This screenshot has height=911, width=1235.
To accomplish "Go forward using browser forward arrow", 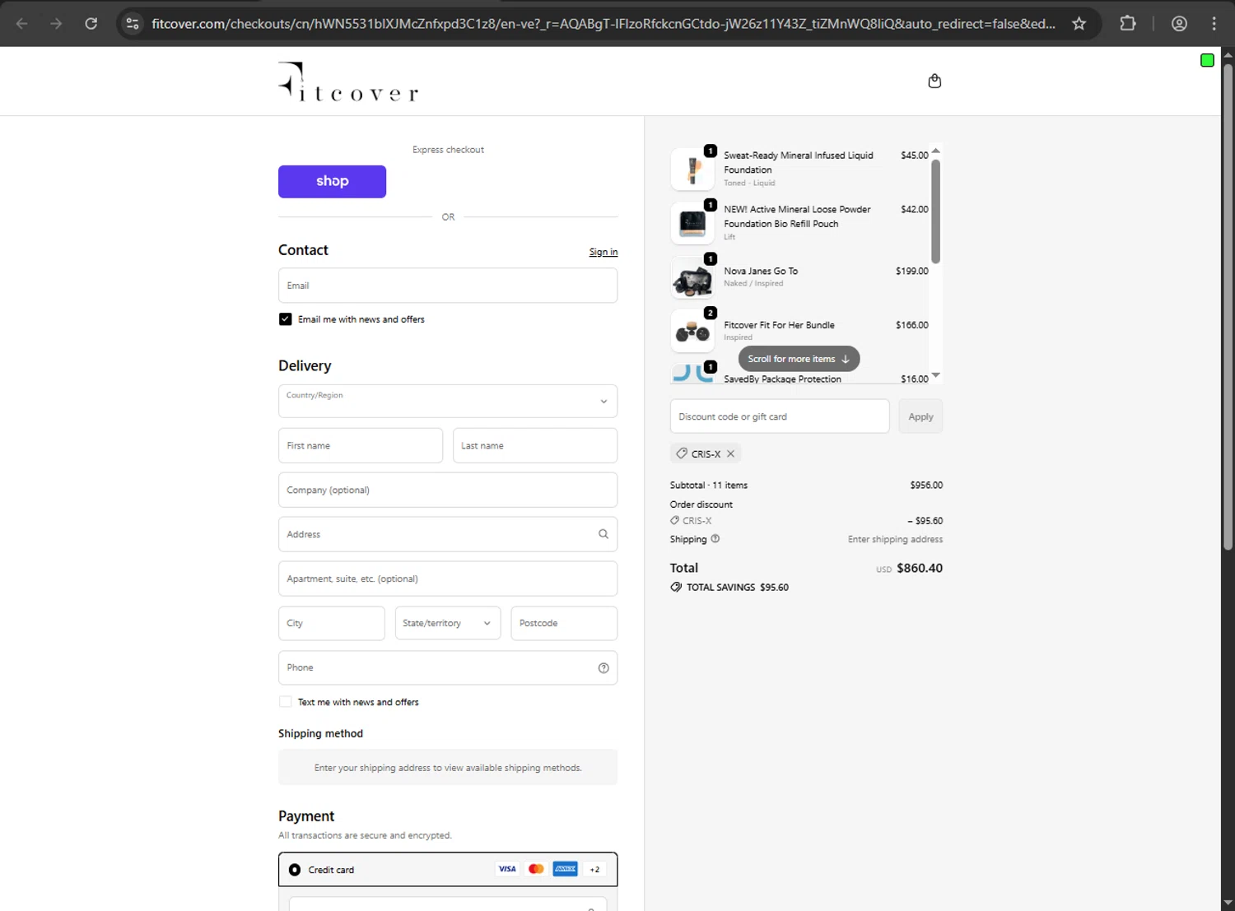I will (x=56, y=24).
